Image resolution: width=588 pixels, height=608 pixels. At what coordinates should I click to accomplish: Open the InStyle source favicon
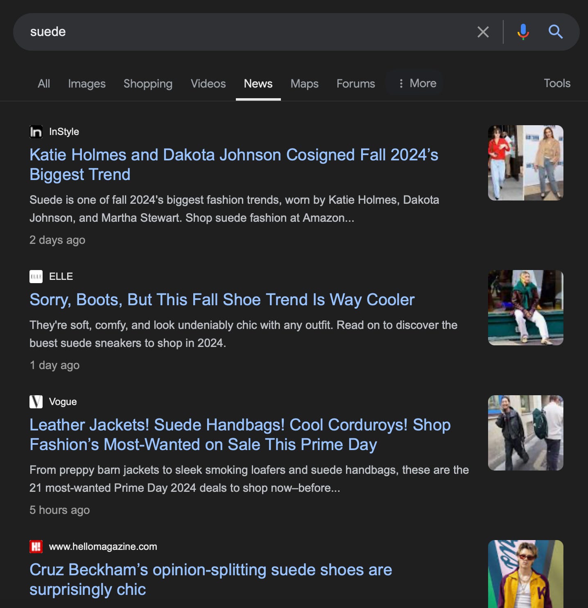coord(36,132)
